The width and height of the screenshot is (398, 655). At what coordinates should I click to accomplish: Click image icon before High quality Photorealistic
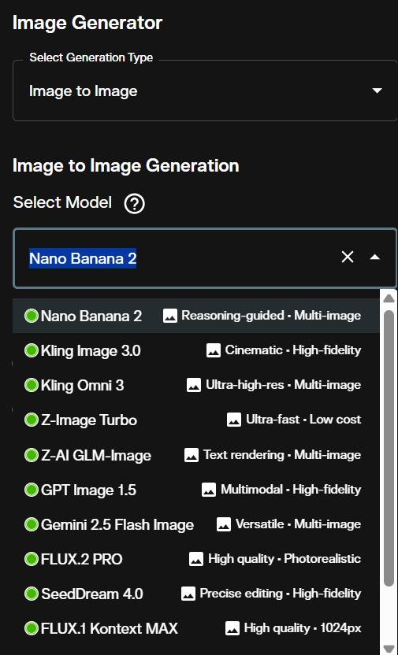[x=196, y=559]
